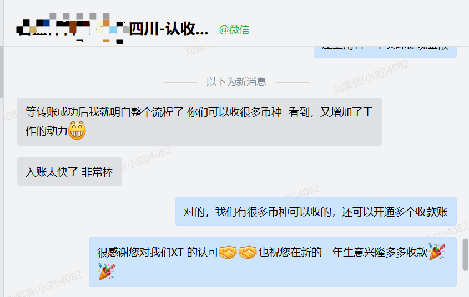Click the word 非常棒 in gray bubble
Viewport: 469px width, 297px height.
point(98,172)
